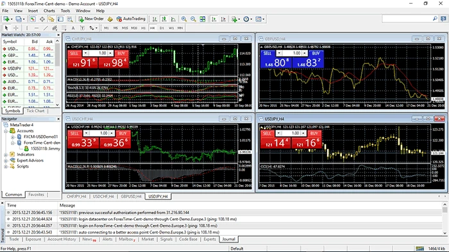The width and height of the screenshot is (449, 252).
Task: Click the New Order button
Action: click(x=91, y=19)
